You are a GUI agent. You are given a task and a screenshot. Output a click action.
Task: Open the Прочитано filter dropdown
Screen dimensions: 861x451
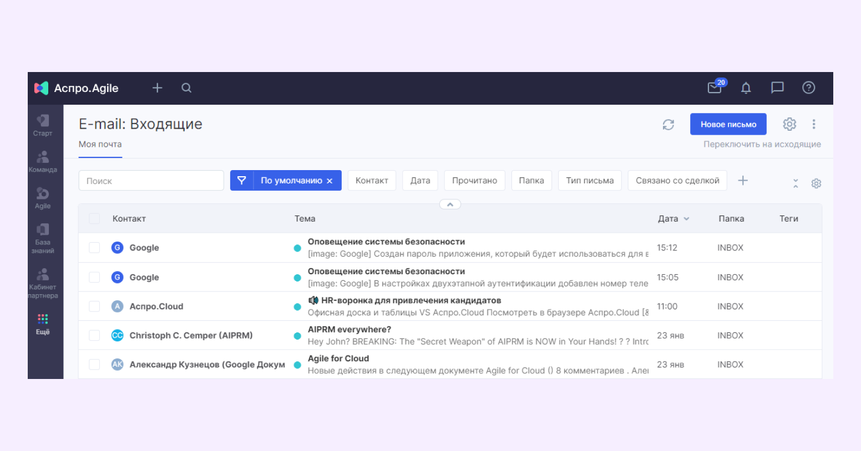[x=474, y=181]
